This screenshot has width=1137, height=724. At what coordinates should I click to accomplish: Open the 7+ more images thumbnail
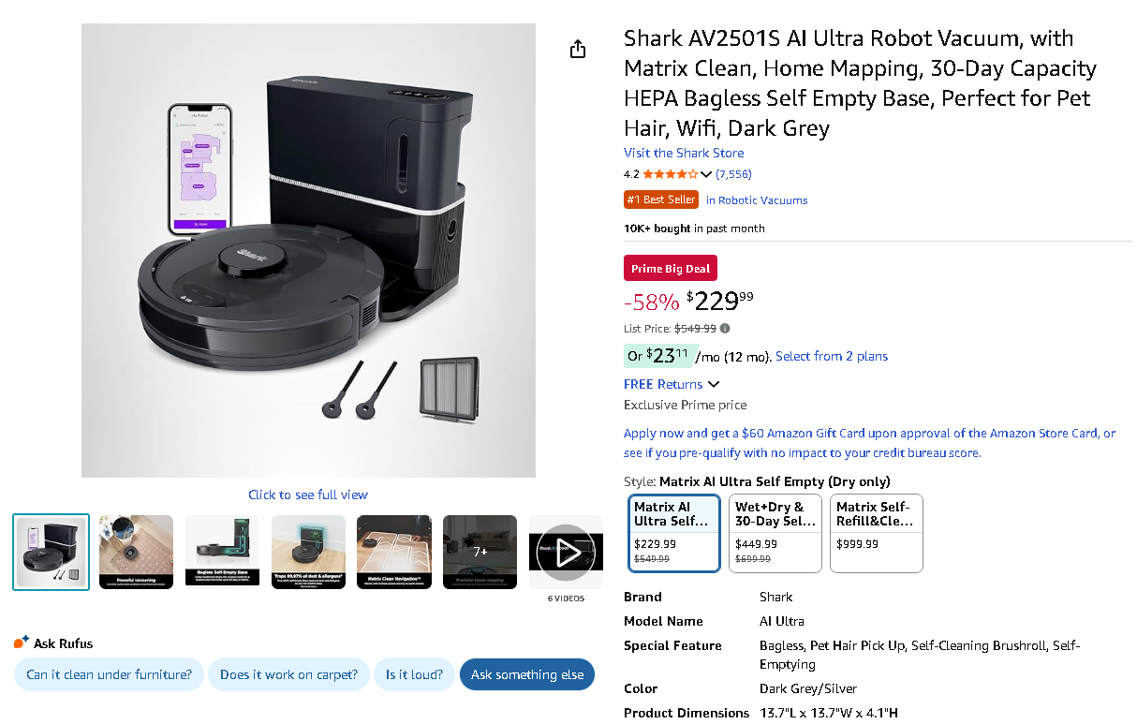[480, 552]
